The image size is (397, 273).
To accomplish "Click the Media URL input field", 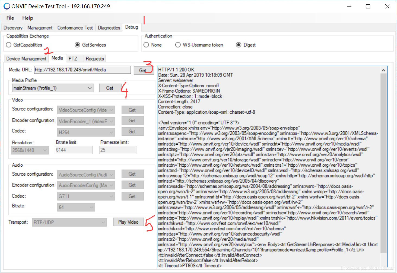I will pyautogui.click(x=82, y=70).
